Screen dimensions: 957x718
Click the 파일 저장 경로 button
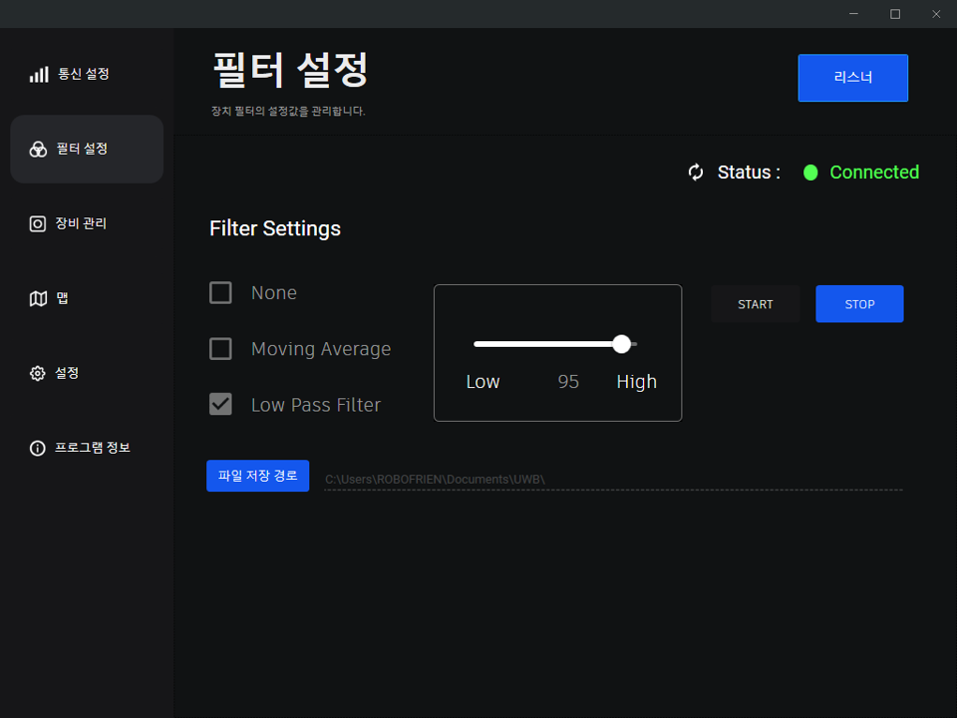[x=257, y=476]
